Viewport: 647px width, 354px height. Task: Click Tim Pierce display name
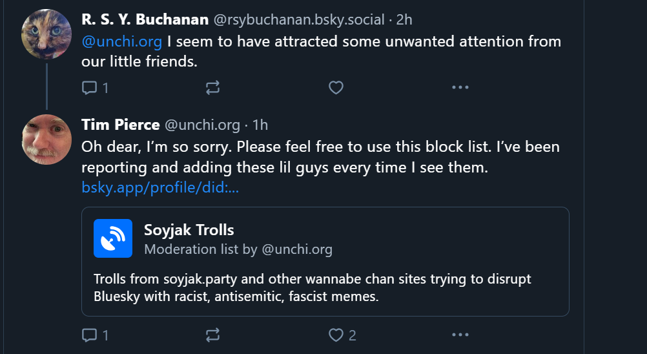[x=121, y=125]
